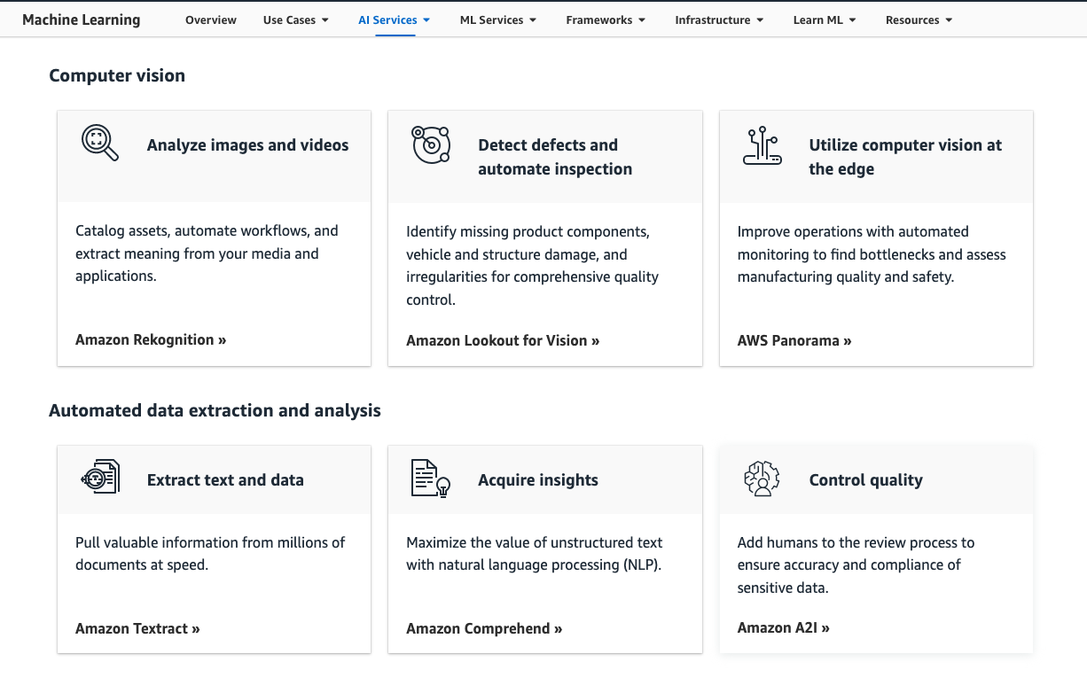Click the Automated data extraction and analysis heading
This screenshot has width=1087, height=685.
pyautogui.click(x=215, y=410)
